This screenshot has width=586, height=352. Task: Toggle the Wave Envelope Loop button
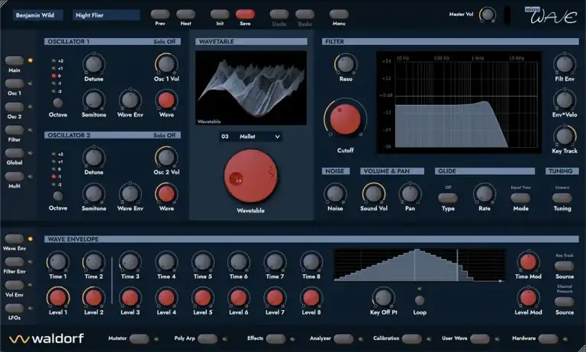(420, 300)
